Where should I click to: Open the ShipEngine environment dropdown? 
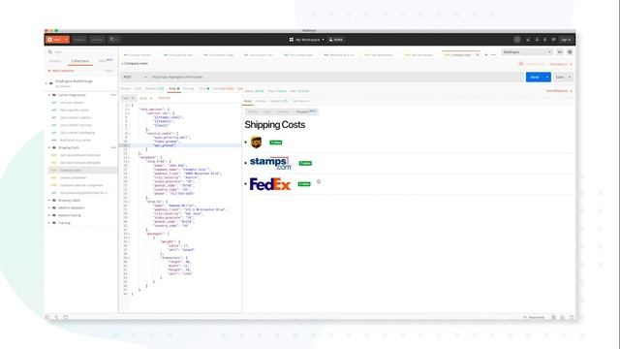[527, 51]
